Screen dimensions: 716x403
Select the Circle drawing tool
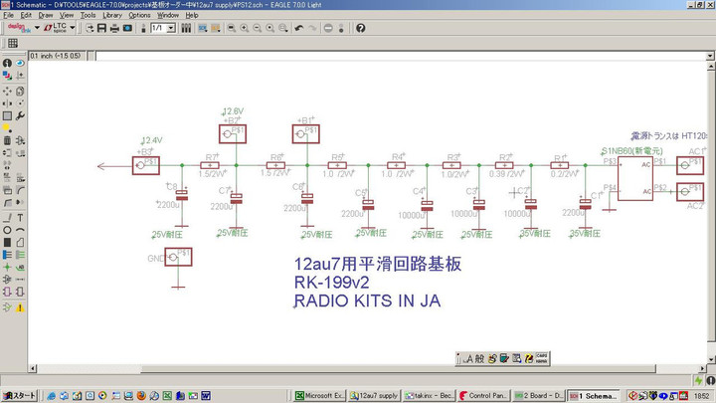(8, 230)
